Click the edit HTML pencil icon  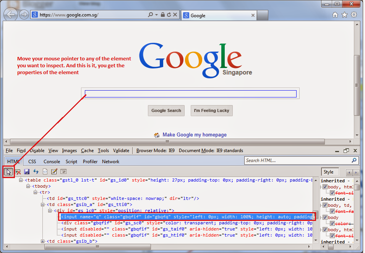coord(54,172)
